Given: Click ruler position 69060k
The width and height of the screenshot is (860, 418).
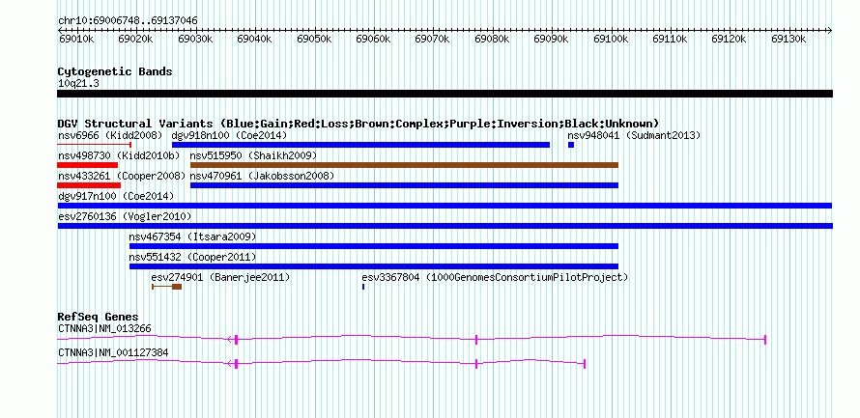Looking at the screenshot, I should [373, 39].
